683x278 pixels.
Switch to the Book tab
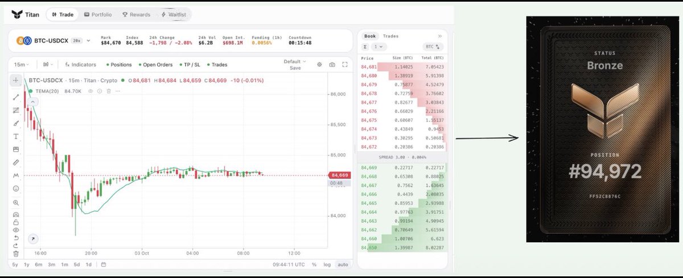click(370, 36)
